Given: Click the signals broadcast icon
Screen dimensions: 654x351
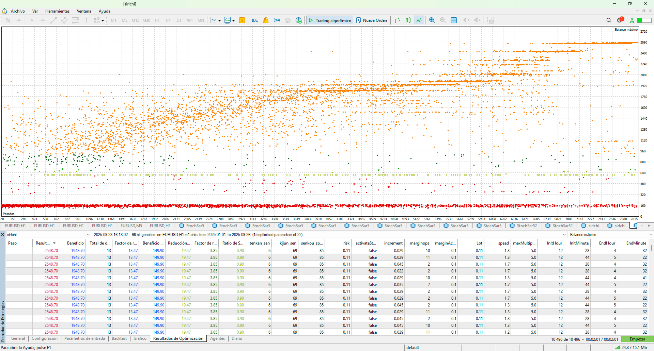Looking at the screenshot, I should click(277, 20).
